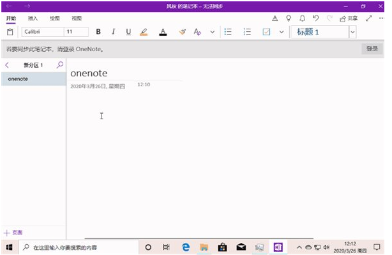The image size is (392, 255).
Task: Open the 标题 1 styles dropdown
Action: 352,32
